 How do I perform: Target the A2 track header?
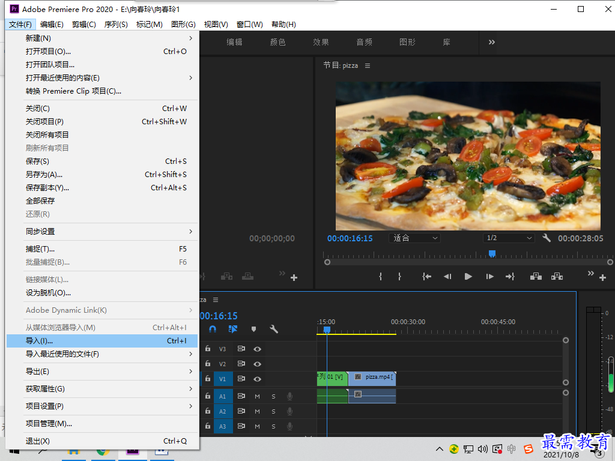(223, 411)
